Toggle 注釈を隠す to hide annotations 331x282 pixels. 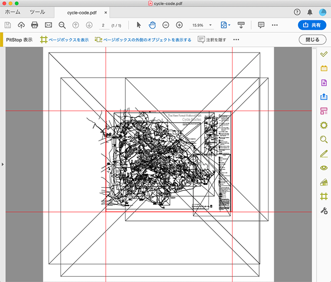pos(212,40)
